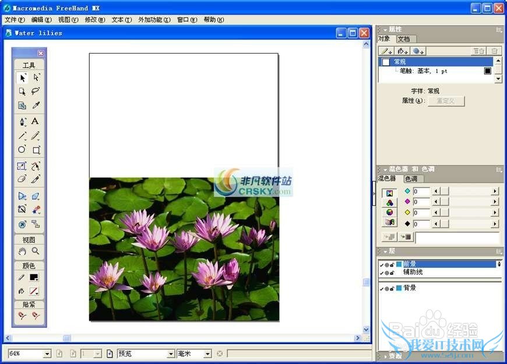Screen dimensions: 507x364
Task: Choose the Eraser tool
Action: tap(22, 179)
